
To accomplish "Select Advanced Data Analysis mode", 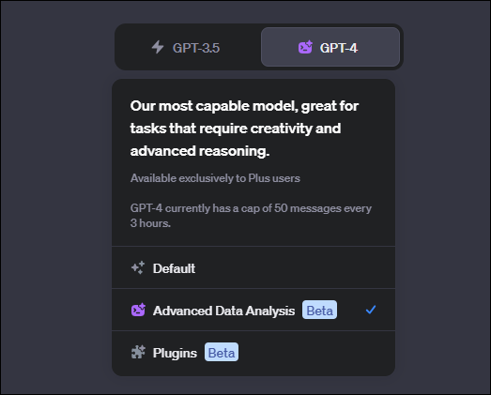I will click(253, 310).
